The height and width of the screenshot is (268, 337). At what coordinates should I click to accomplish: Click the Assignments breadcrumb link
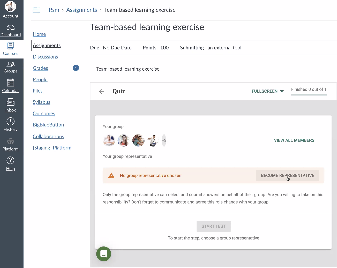tap(82, 10)
